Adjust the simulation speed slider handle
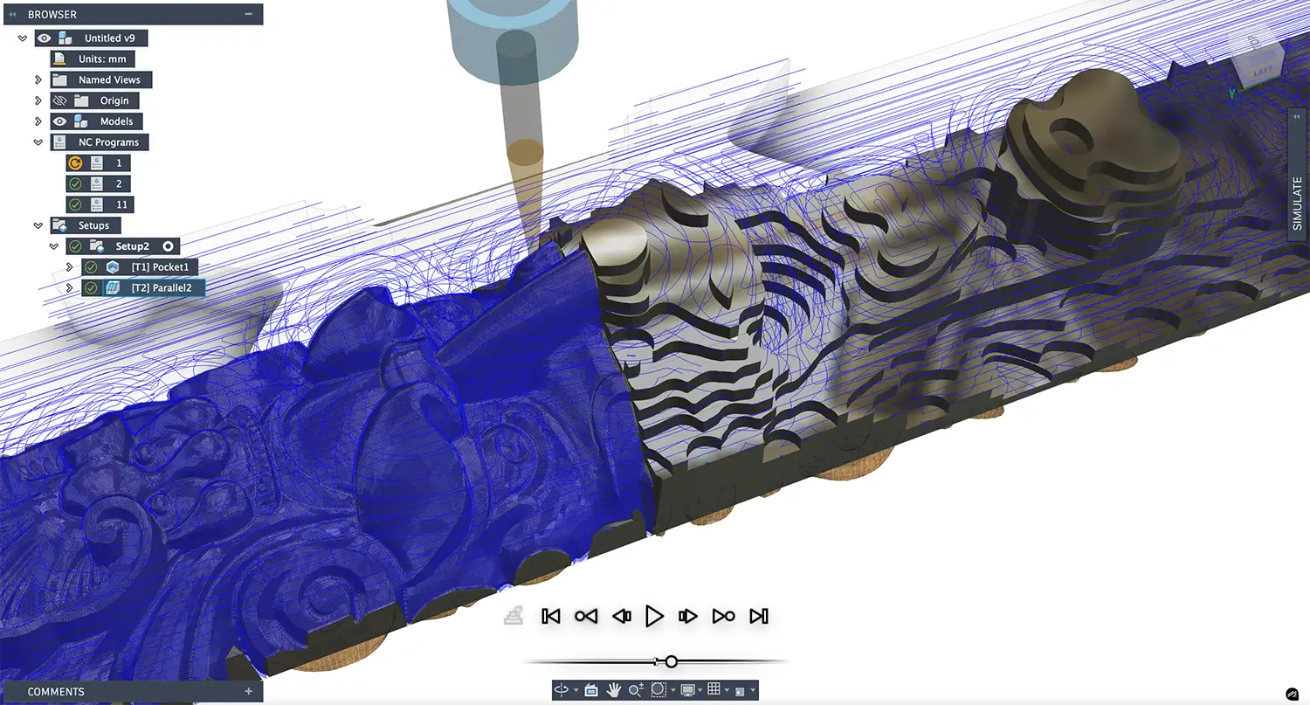1310x705 pixels. 671,661
